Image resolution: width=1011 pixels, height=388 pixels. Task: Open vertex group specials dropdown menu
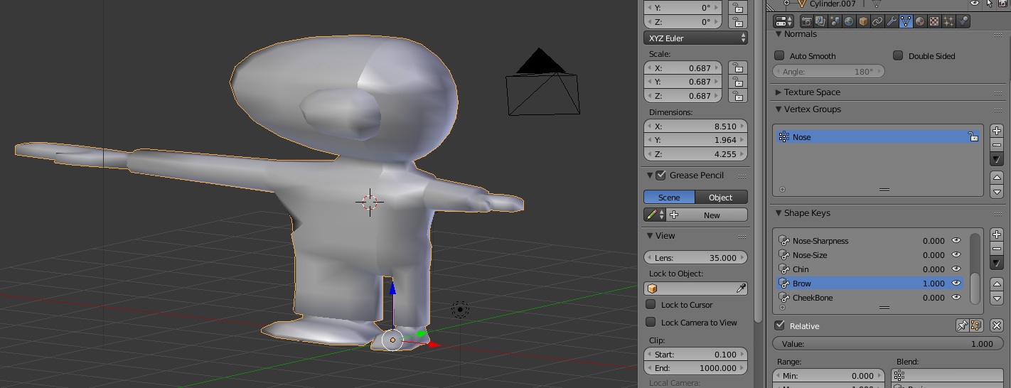click(x=997, y=159)
